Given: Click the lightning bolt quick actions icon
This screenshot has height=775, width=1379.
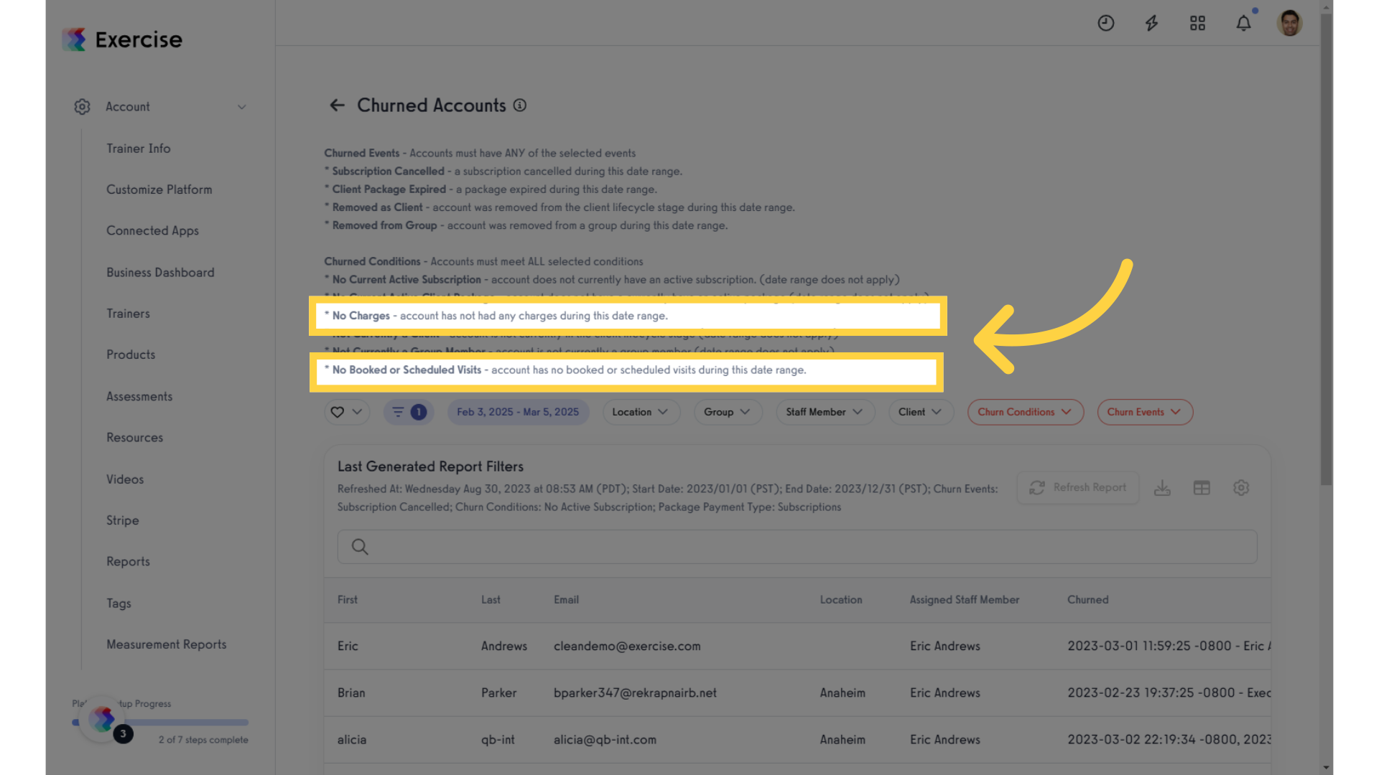Looking at the screenshot, I should 1152,24.
